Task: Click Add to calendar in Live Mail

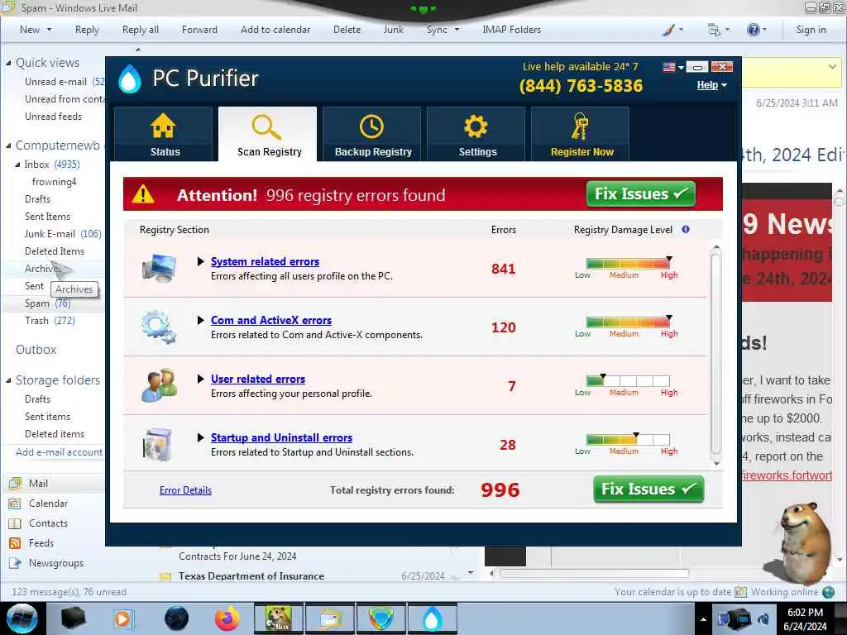Action: coord(275,30)
